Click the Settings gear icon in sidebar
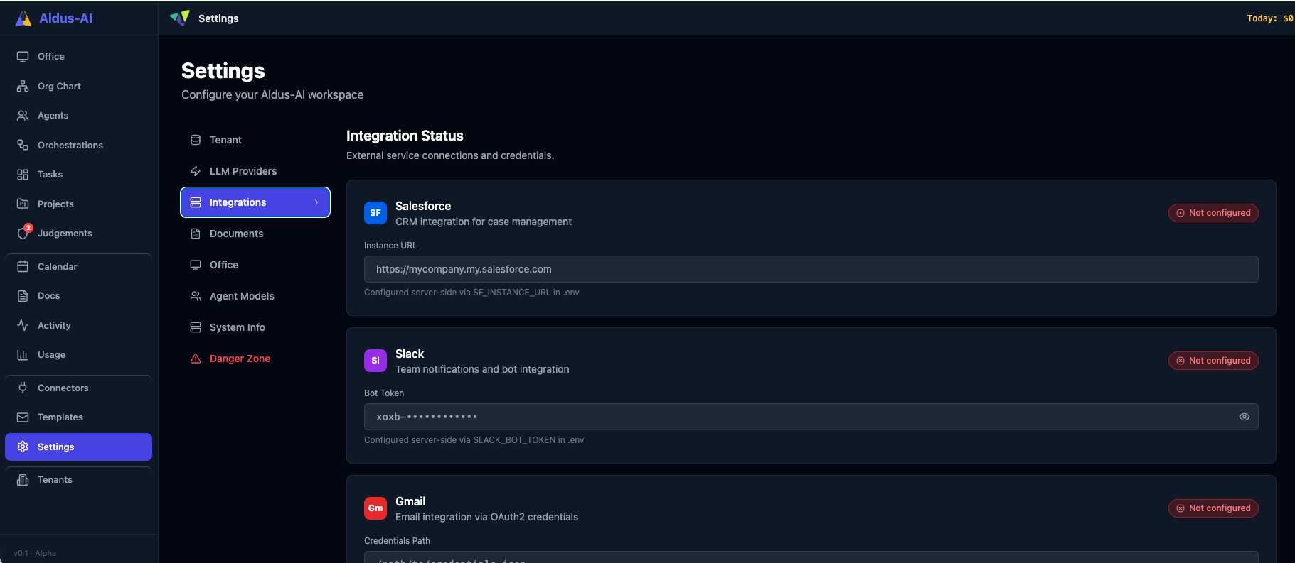The height and width of the screenshot is (563, 1295). pyautogui.click(x=23, y=447)
